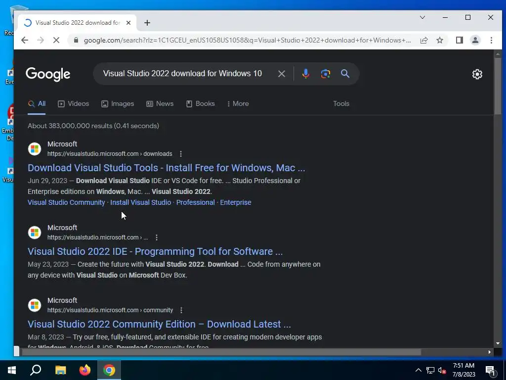Screen dimensions: 506x380
Task: Open Install Visual Studio sublink
Action: (x=141, y=202)
